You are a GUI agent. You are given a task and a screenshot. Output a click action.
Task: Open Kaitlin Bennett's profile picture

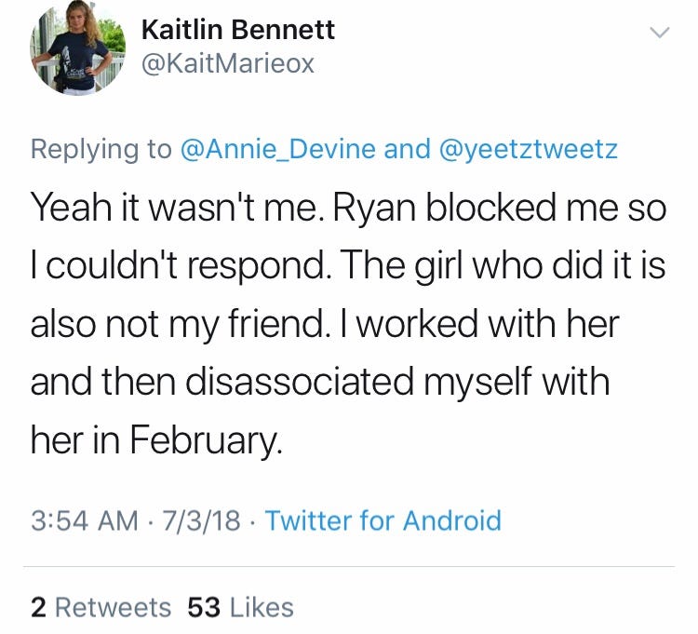pyautogui.click(x=77, y=47)
